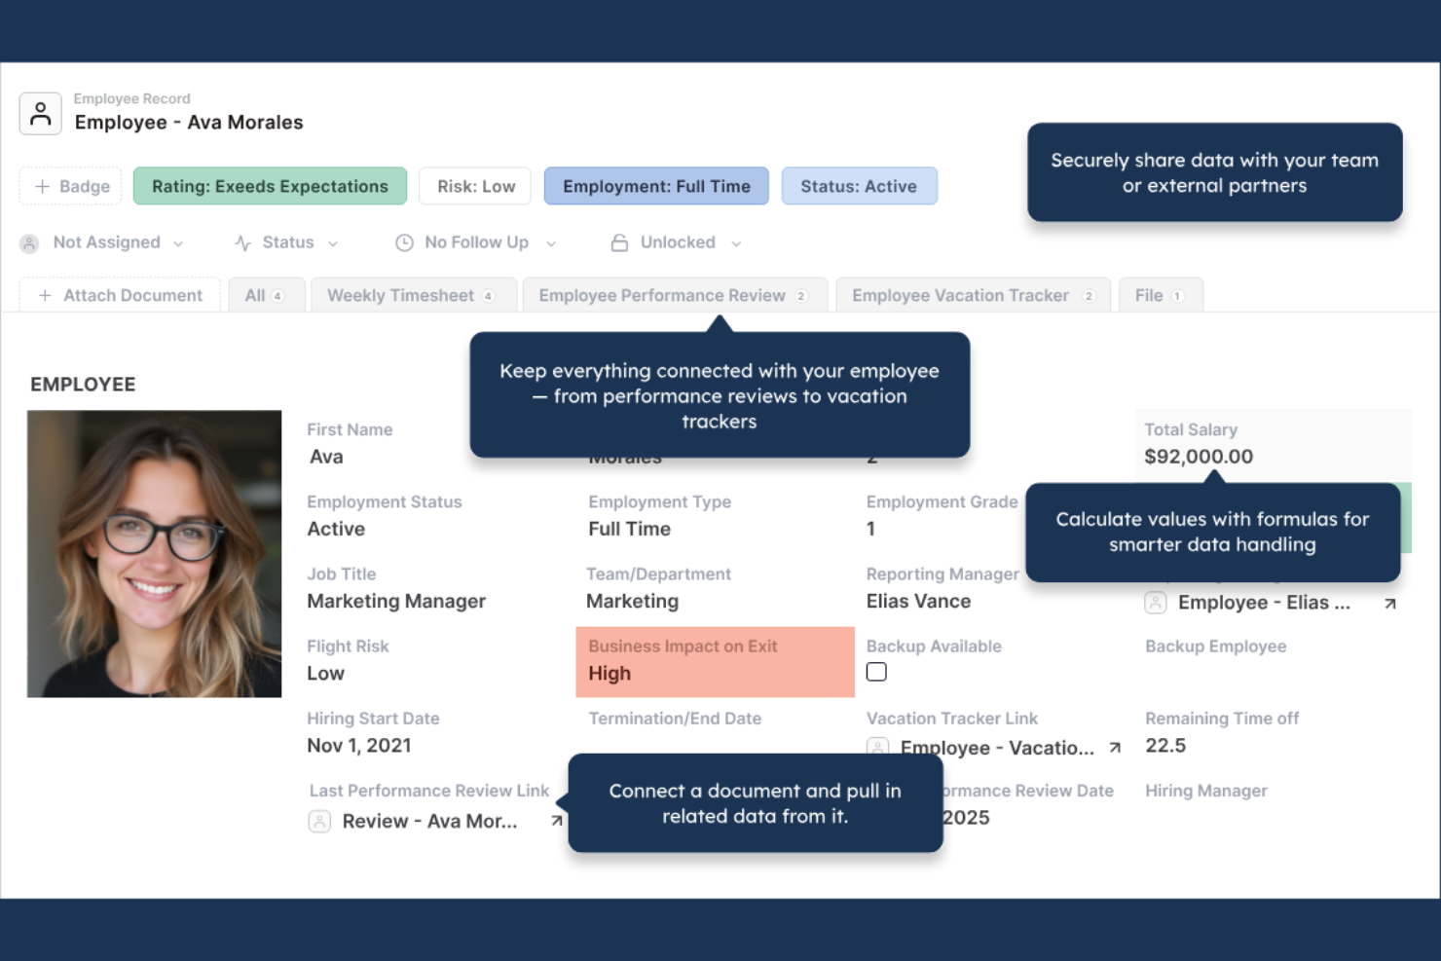The image size is (1441, 961).
Task: Click the Employment: Full Time badge
Action: pyautogui.click(x=656, y=186)
